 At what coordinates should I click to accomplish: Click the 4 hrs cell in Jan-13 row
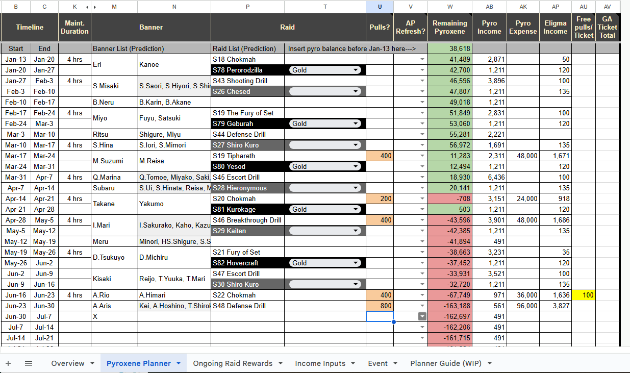pos(74,59)
